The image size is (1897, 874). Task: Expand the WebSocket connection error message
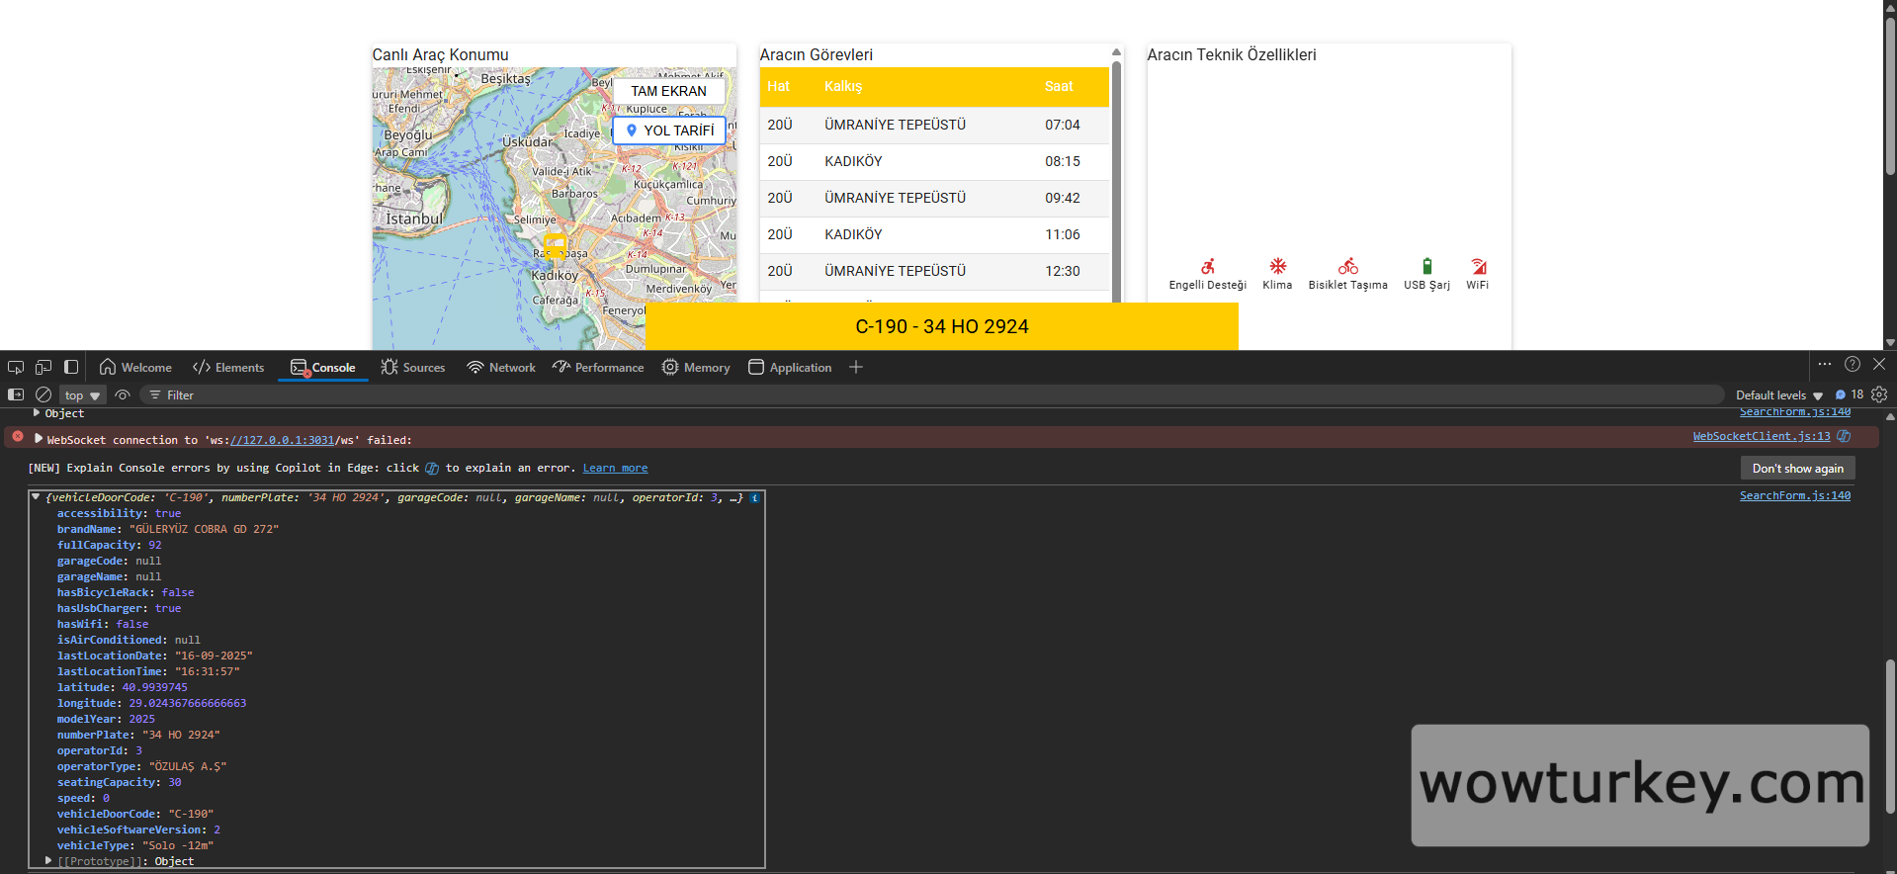(39, 439)
